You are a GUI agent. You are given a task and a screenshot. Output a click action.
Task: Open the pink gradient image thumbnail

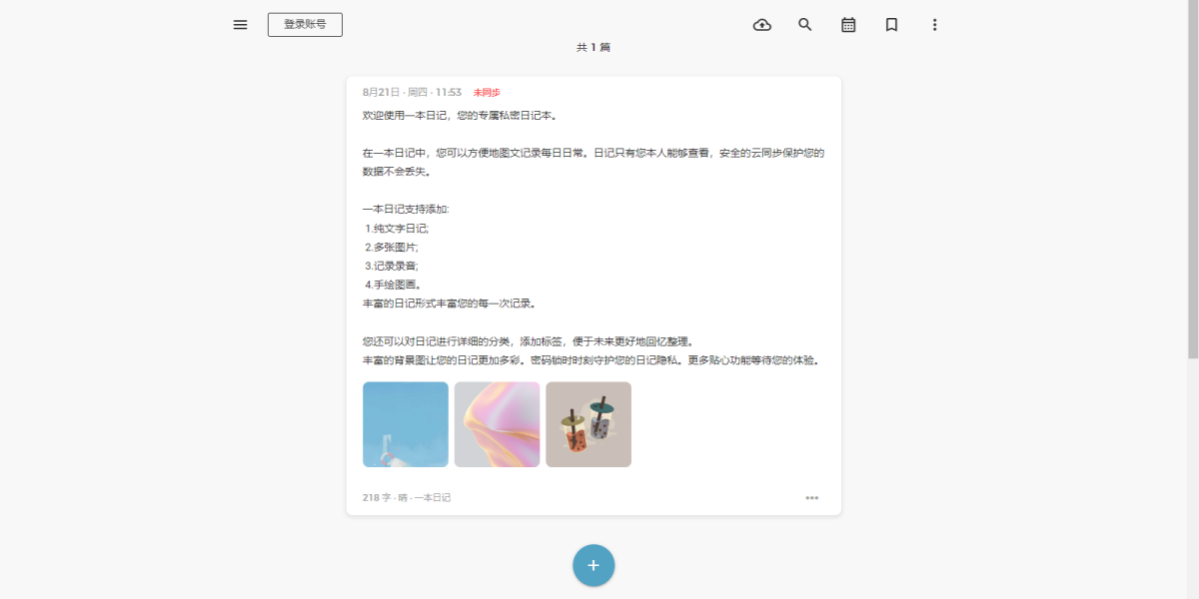coord(497,424)
